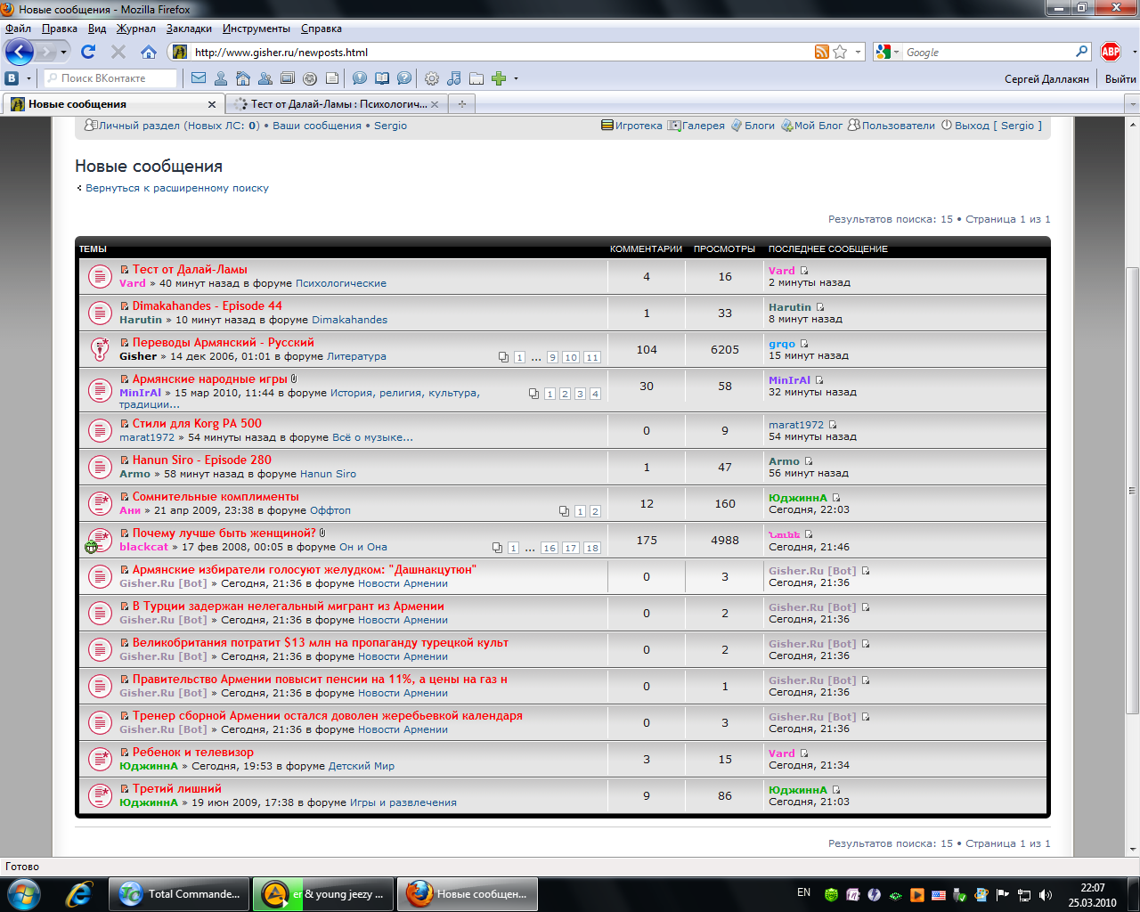This screenshot has width=1140, height=912.
Task: Open the list all tabs dropdown
Action: [x=1132, y=104]
